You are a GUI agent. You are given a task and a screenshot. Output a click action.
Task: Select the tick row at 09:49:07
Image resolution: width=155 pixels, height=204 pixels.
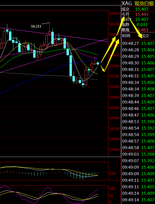click(138, 161)
